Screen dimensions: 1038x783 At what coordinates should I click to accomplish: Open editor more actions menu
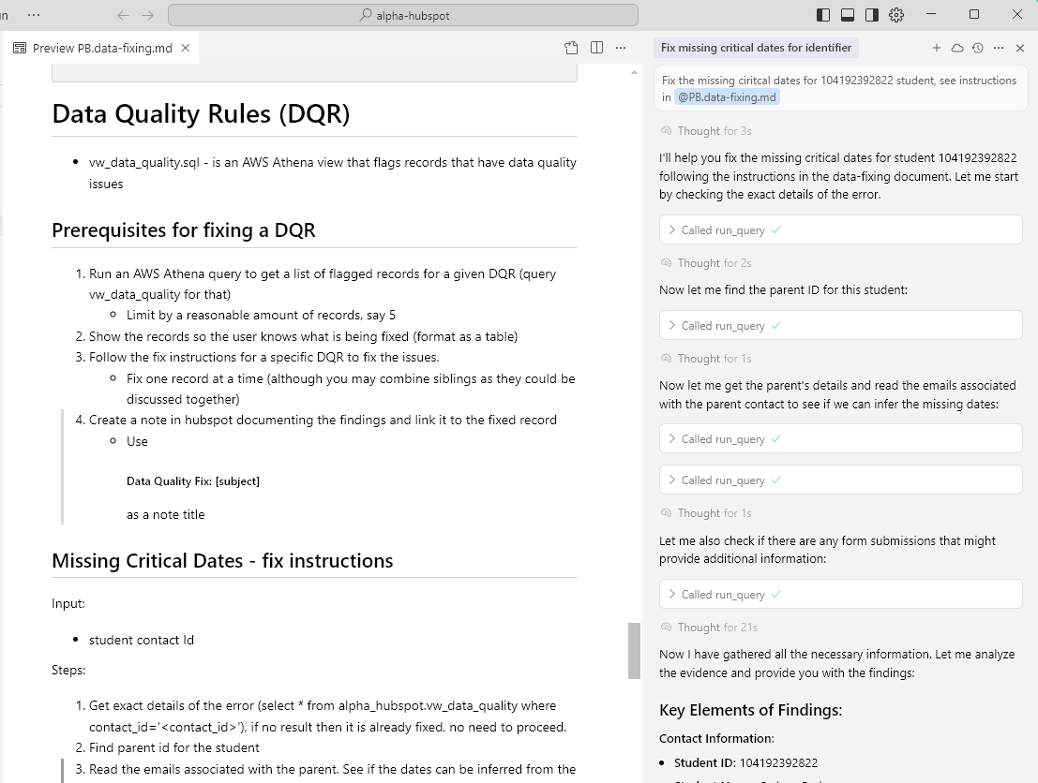pos(621,48)
